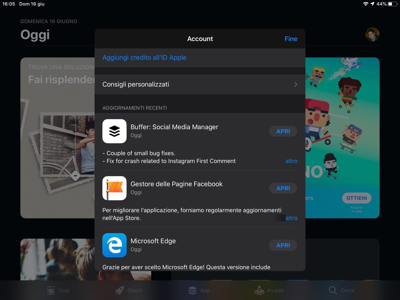
Task: Expand Buffer release notes with altro
Action: pyautogui.click(x=291, y=161)
